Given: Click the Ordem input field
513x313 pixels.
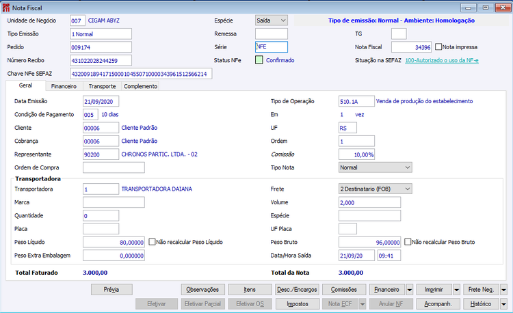Looking at the screenshot, I should pyautogui.click(x=356, y=141).
